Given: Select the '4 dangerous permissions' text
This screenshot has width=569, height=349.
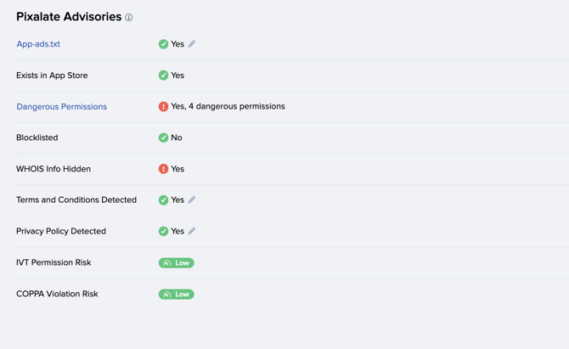Looking at the screenshot, I should pyautogui.click(x=237, y=106).
